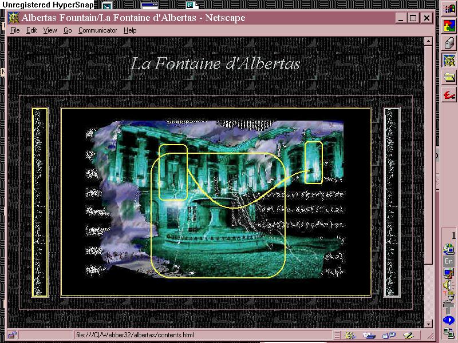Open the View menu

click(50, 30)
